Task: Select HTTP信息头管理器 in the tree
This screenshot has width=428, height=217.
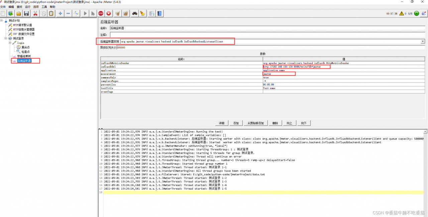Action: pyautogui.click(x=24, y=29)
